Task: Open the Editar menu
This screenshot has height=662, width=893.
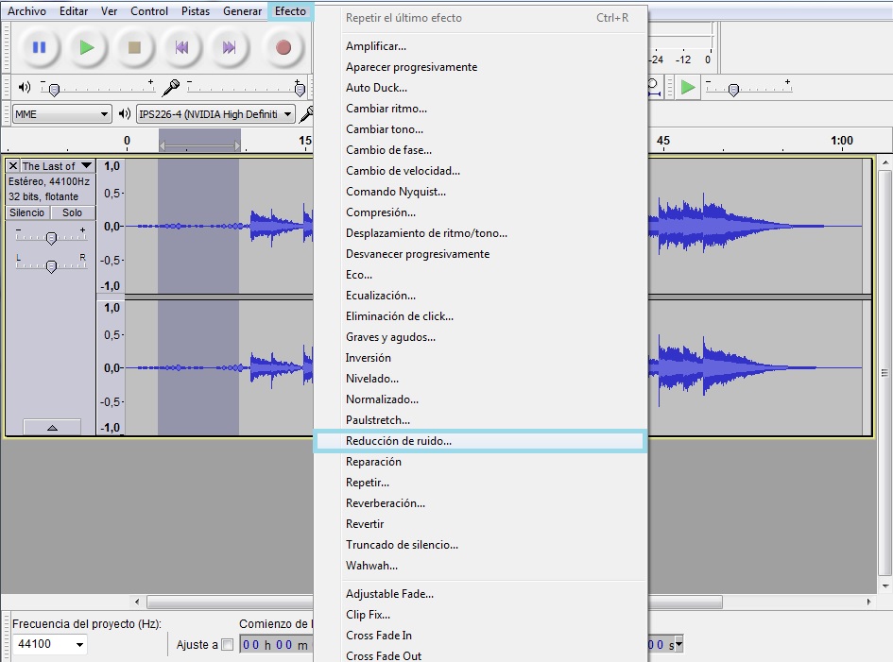Action: 74,10
